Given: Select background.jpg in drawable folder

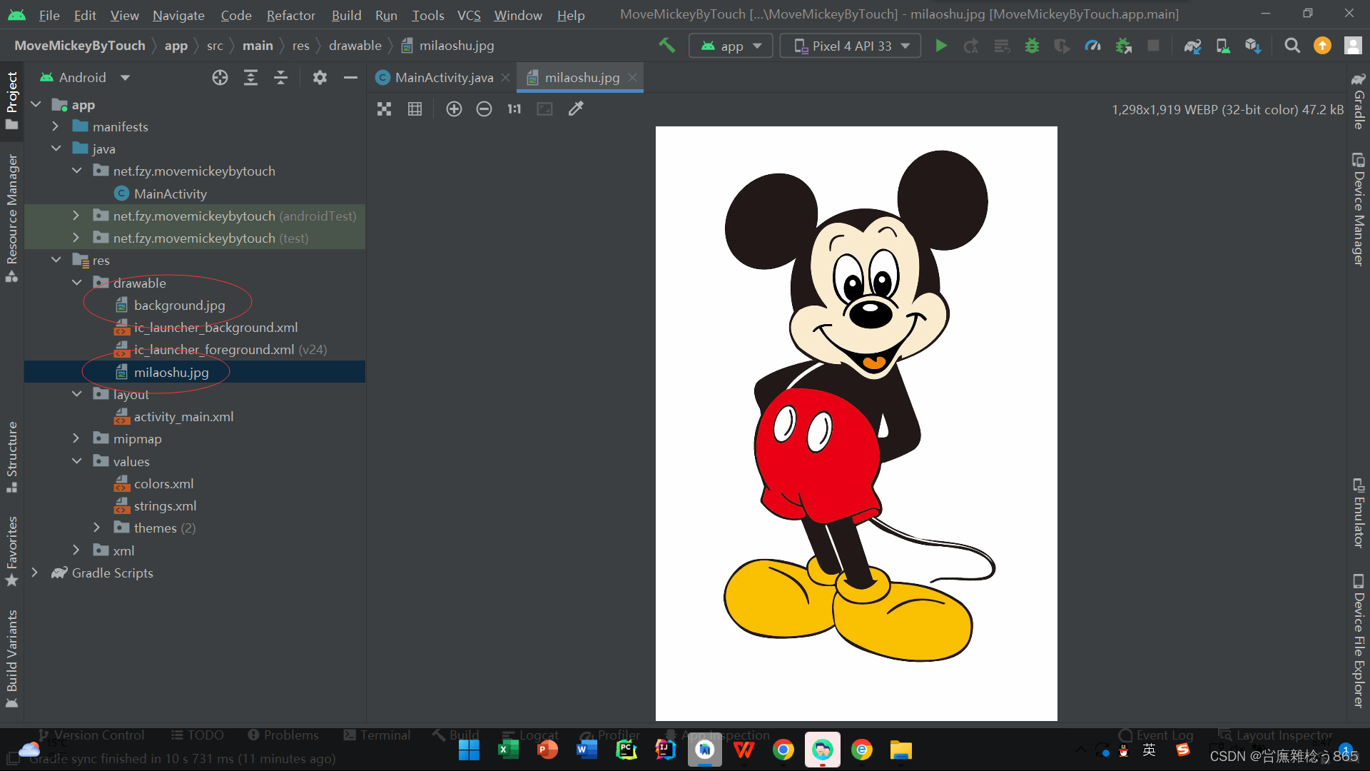Looking at the screenshot, I should [179, 306].
